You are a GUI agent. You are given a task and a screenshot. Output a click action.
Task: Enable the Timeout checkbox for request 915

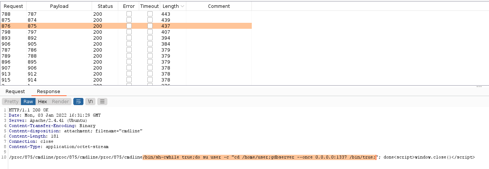(150, 80)
